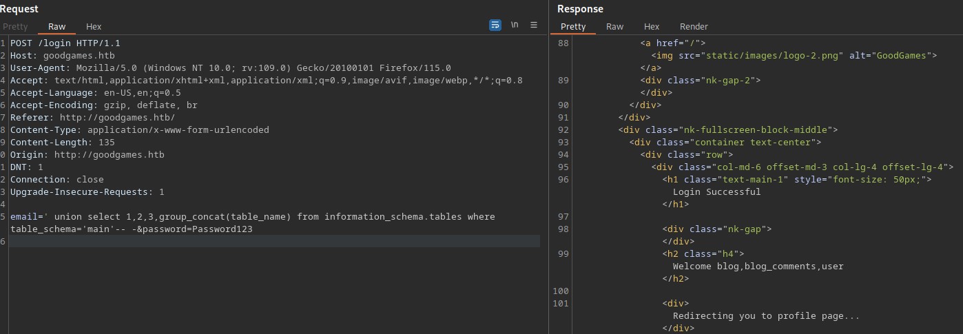The width and height of the screenshot is (963, 334).
Task: Click the 'Origin: http://goodgames.htb' header line
Action: 87,154
